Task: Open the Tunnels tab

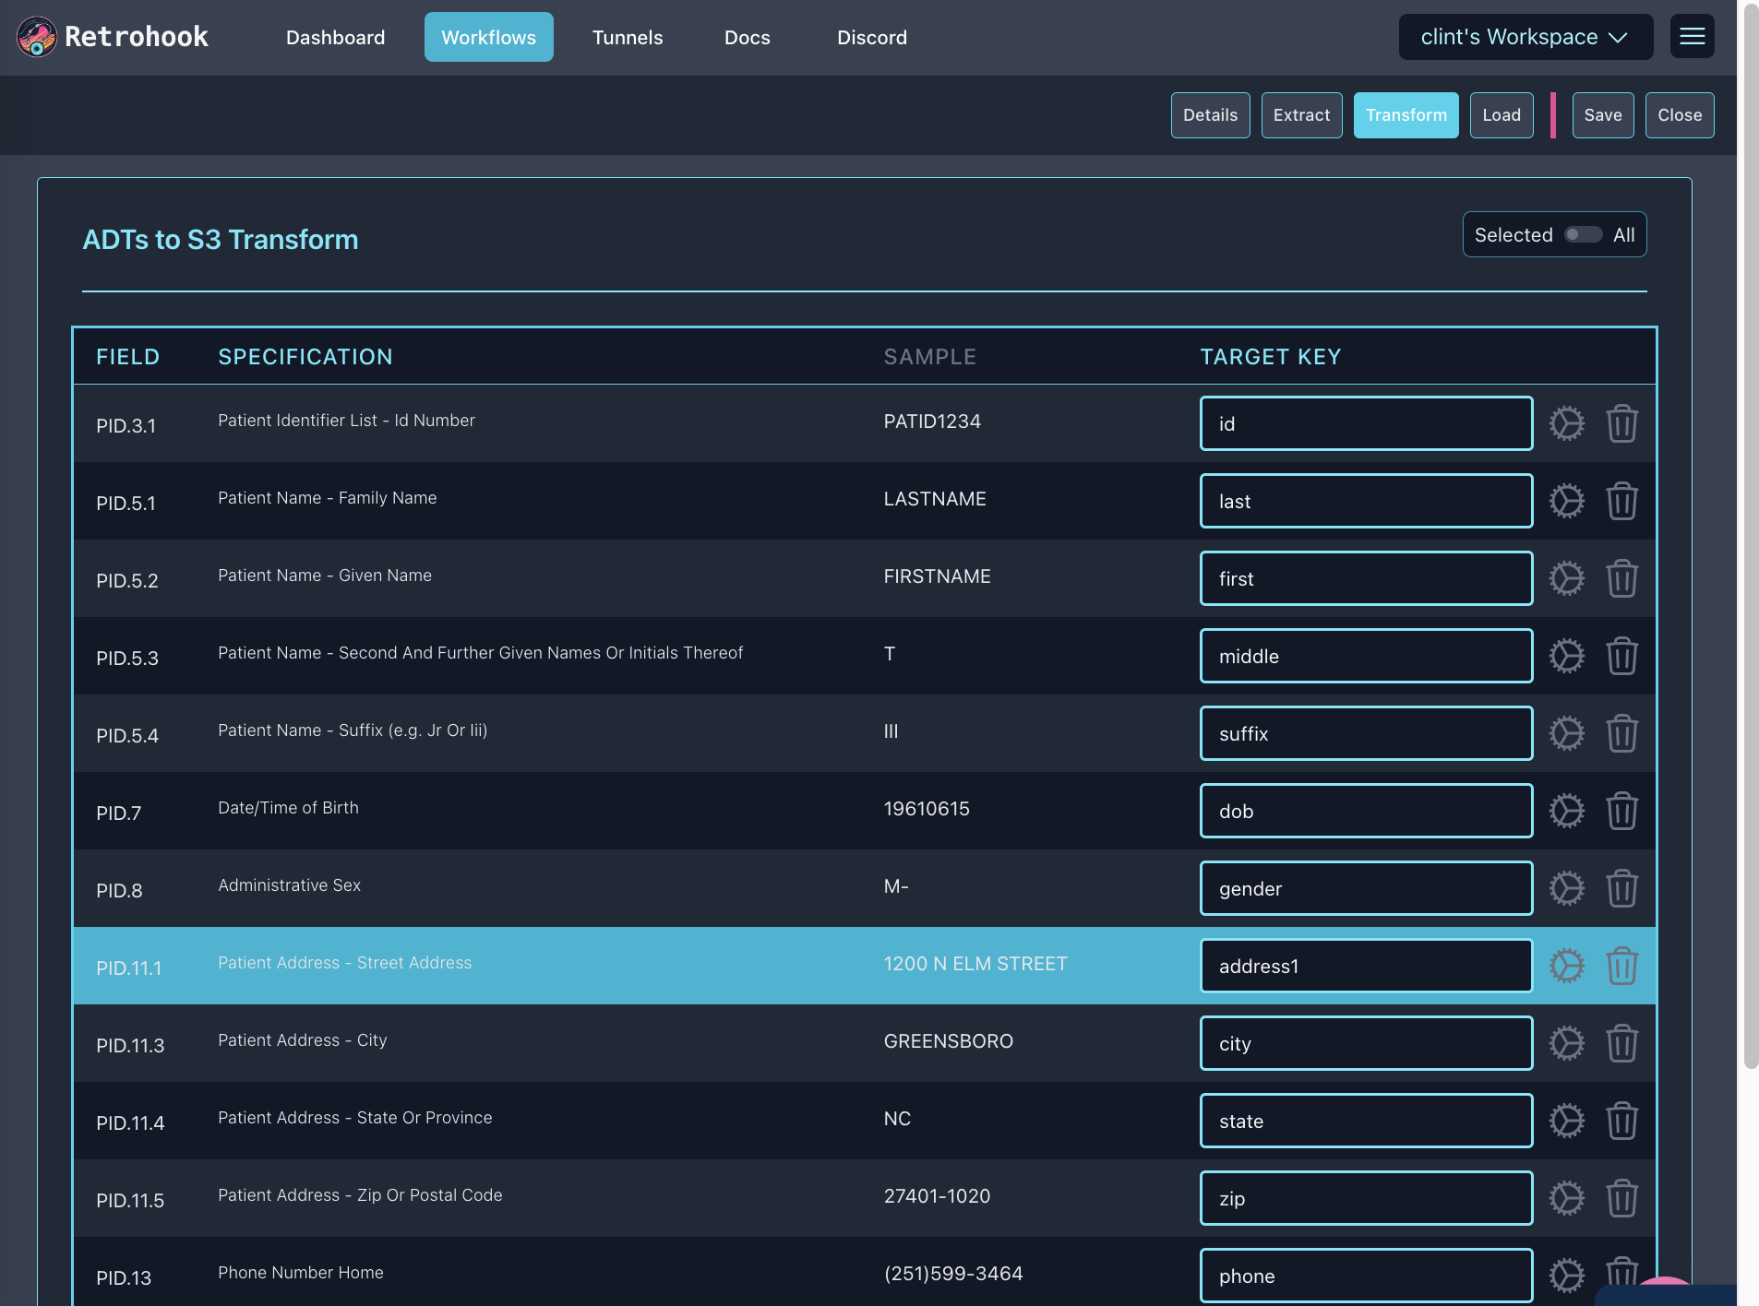Action: tap(628, 37)
